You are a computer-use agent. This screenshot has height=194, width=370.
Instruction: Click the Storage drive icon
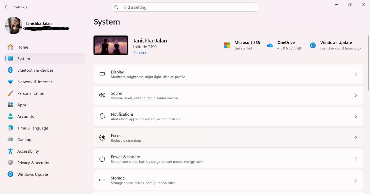click(x=102, y=180)
